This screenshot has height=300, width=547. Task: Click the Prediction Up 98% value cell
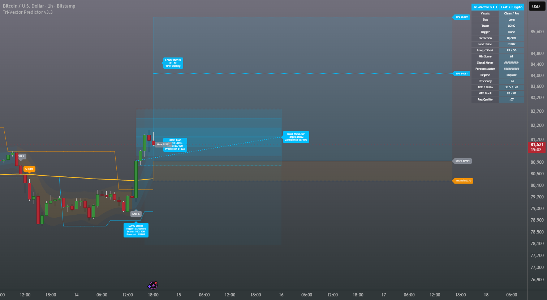pyautogui.click(x=511, y=38)
